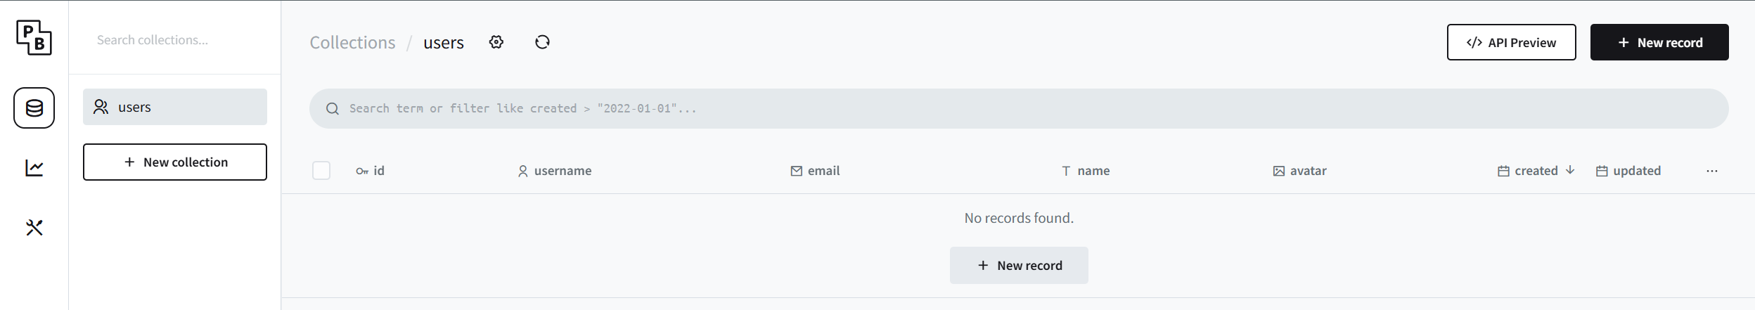Image resolution: width=1755 pixels, height=310 pixels.
Task: Go to Collections breadcrumb link
Action: tap(352, 43)
